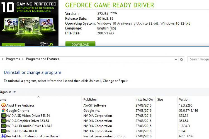Click the Google Chrome icon in list
The image size is (209, 139).
pyautogui.click(x=3, y=110)
